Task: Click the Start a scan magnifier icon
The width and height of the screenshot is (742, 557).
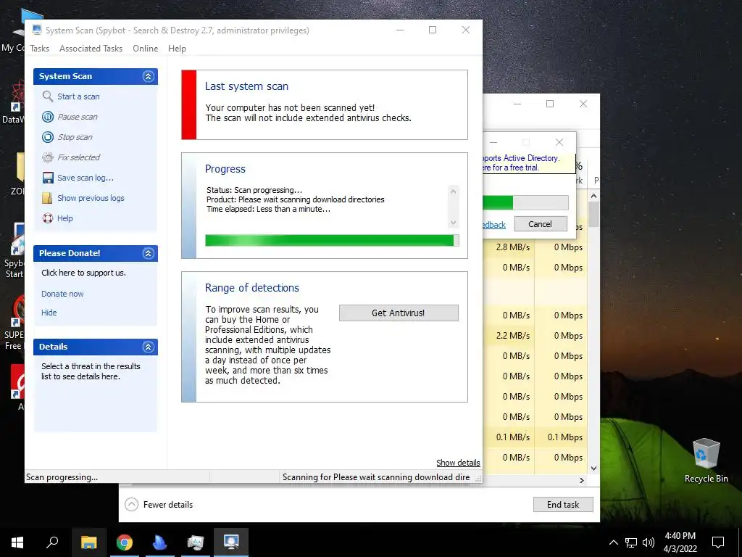Action: [x=48, y=96]
